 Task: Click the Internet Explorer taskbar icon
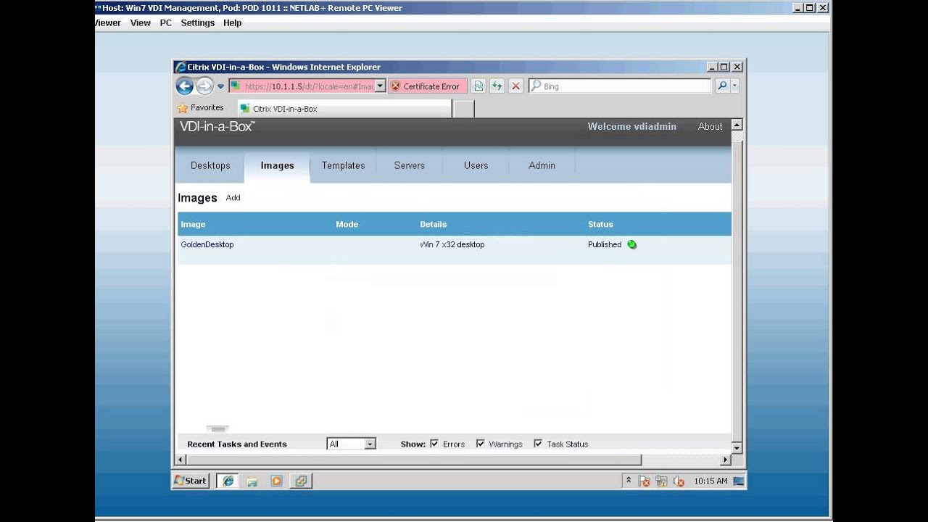[x=228, y=481]
